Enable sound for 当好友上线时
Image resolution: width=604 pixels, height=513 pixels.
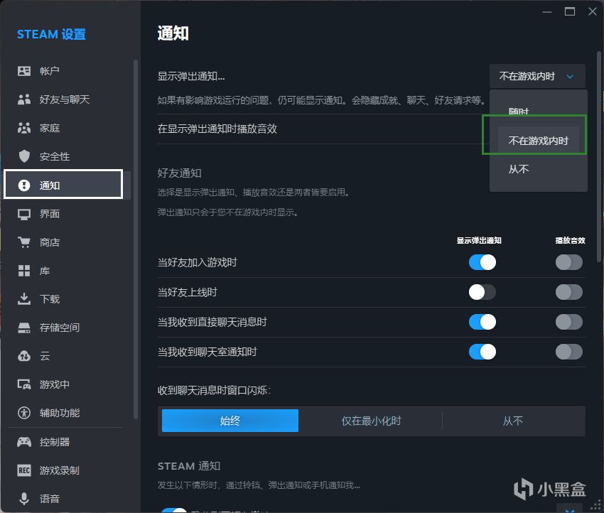568,292
